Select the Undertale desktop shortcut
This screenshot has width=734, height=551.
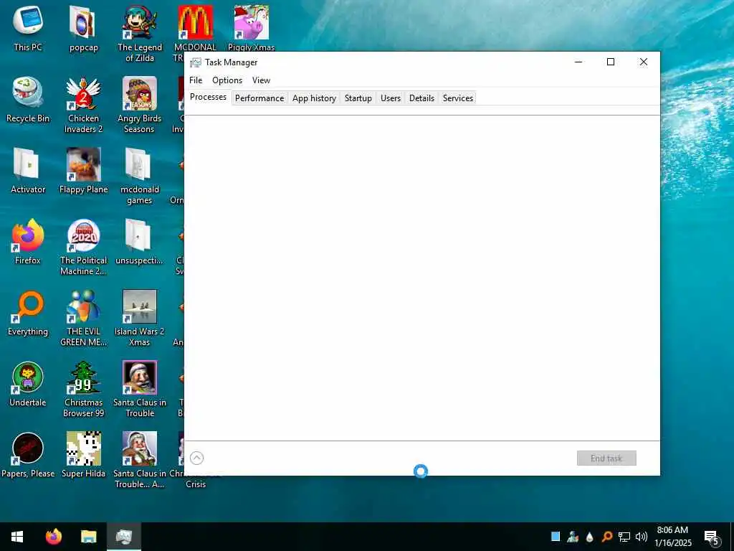(x=28, y=385)
